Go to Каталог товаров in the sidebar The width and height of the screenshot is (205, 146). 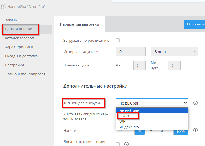[19, 38]
